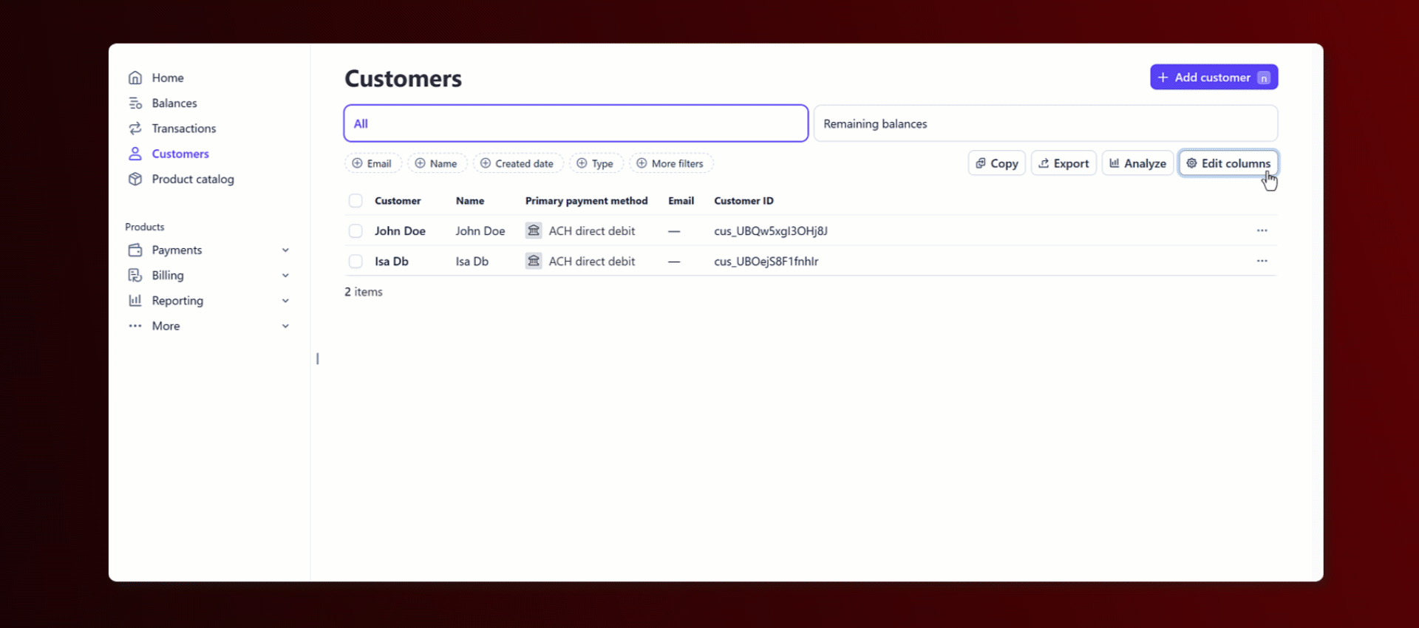This screenshot has width=1419, height=628.
Task: Open the three-dot menu for Isa Db
Action: coord(1262,261)
